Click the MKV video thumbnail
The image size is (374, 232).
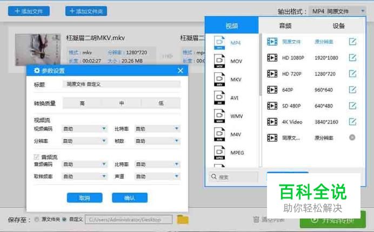(x=38, y=49)
